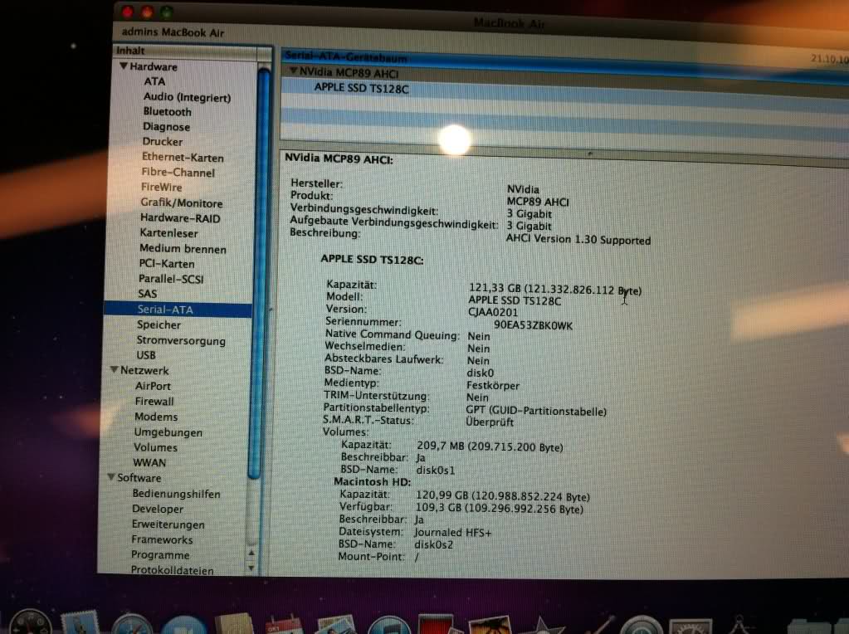Select Firewall under Netzwerk
Screen dimensions: 849x634
click(x=154, y=401)
